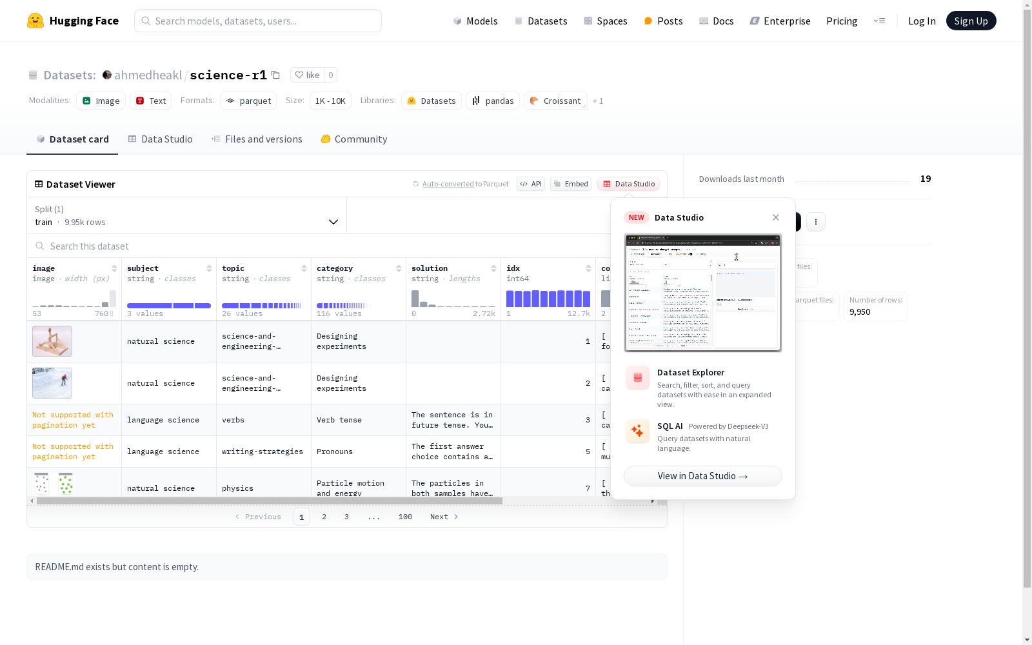Click the subject values histogram bar
The image size is (1032, 645).
click(169, 306)
